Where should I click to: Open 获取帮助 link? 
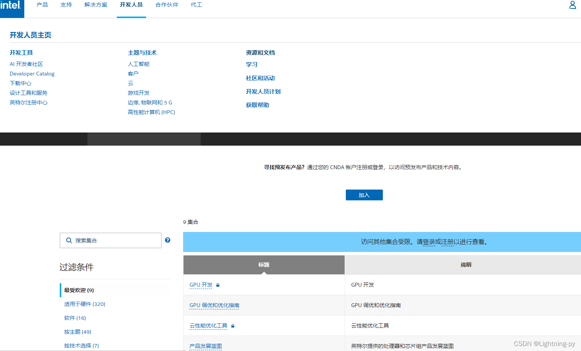258,105
